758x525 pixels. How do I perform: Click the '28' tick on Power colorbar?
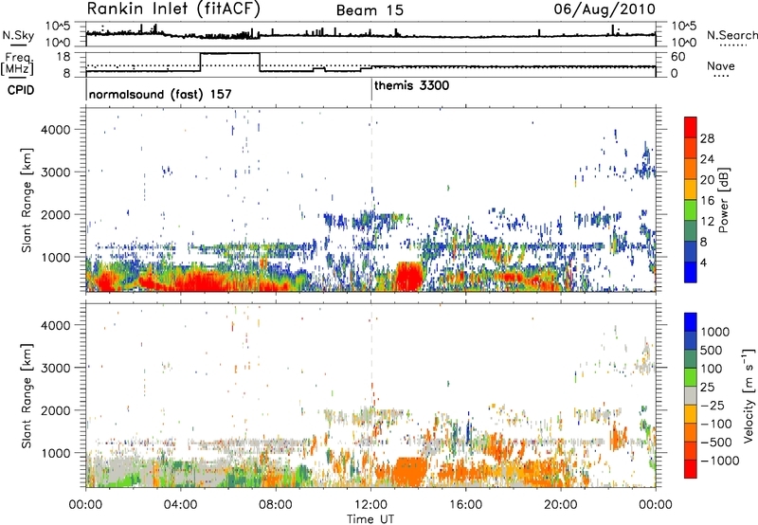(x=707, y=138)
